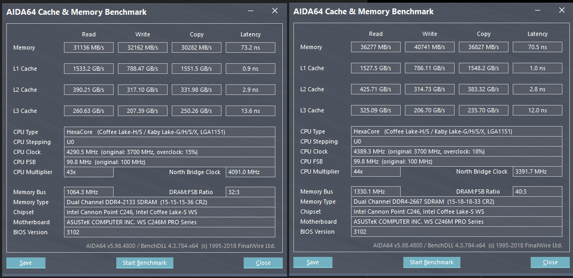
Task: Click CPU Clock value 4389.3 MHz
Action: tap(456, 151)
